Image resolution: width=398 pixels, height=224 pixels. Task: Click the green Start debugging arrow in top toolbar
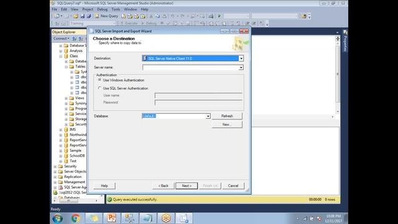click(220, 16)
